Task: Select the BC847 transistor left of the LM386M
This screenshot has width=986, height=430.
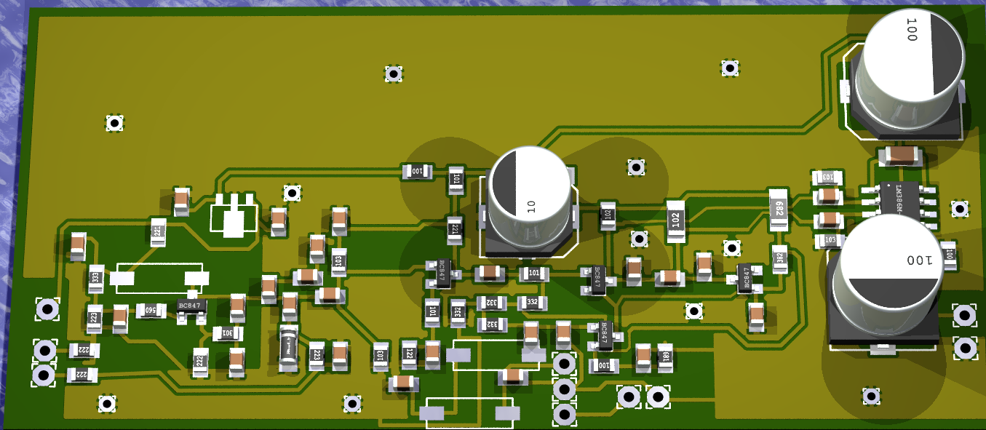Action: tap(744, 279)
